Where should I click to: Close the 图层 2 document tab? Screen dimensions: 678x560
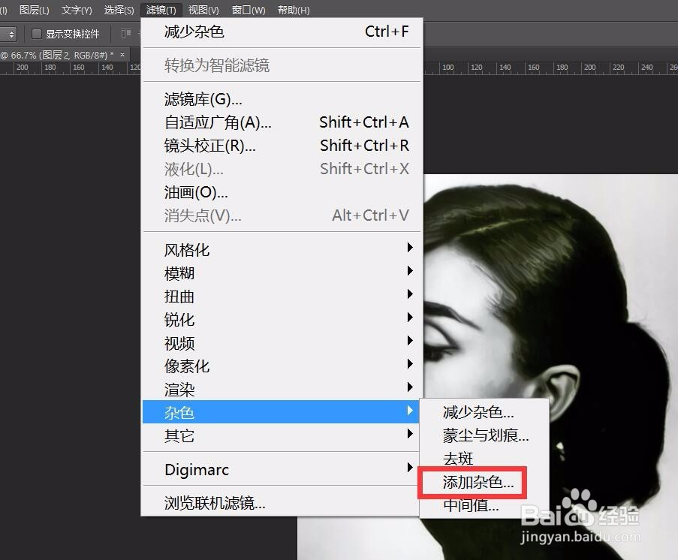click(x=122, y=55)
